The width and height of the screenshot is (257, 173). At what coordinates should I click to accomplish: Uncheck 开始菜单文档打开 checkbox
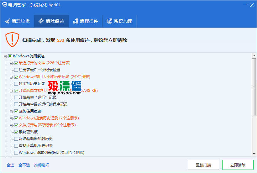[16, 91]
